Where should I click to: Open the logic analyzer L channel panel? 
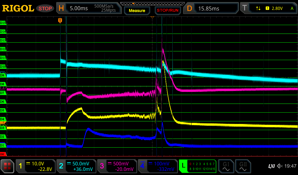pyautogui.click(x=198, y=166)
